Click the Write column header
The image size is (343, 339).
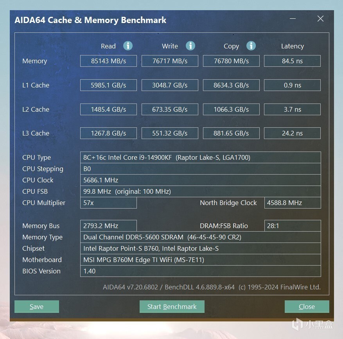point(170,46)
